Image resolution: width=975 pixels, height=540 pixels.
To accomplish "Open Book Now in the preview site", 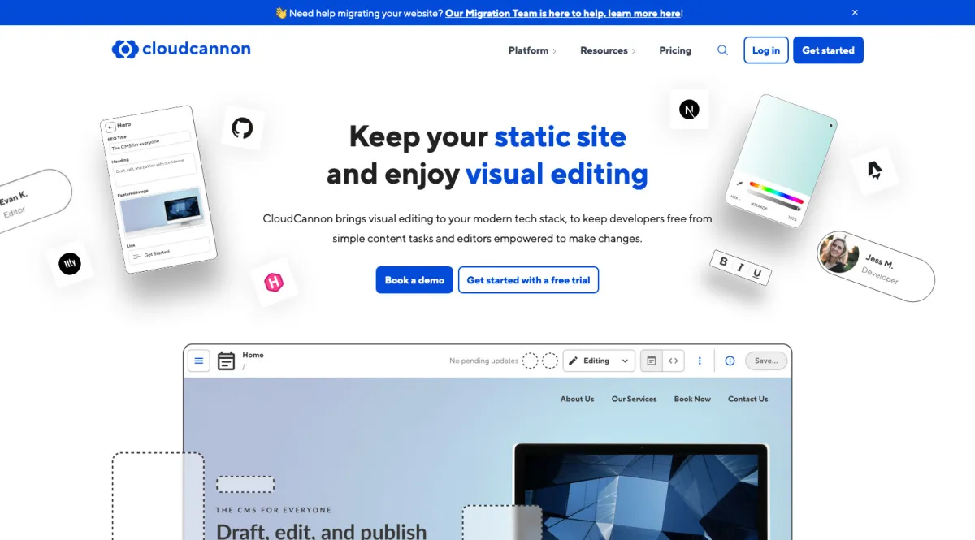I will pos(692,399).
